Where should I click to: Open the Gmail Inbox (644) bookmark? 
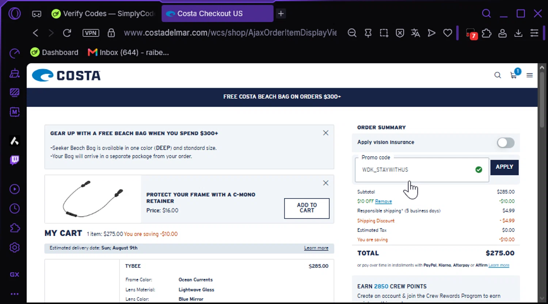pyautogui.click(x=128, y=53)
